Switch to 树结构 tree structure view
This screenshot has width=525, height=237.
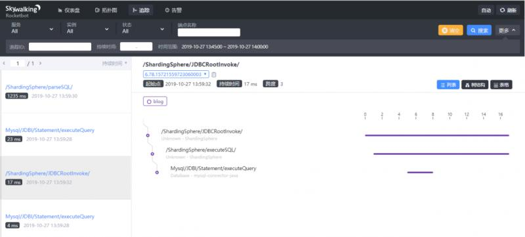(474, 85)
